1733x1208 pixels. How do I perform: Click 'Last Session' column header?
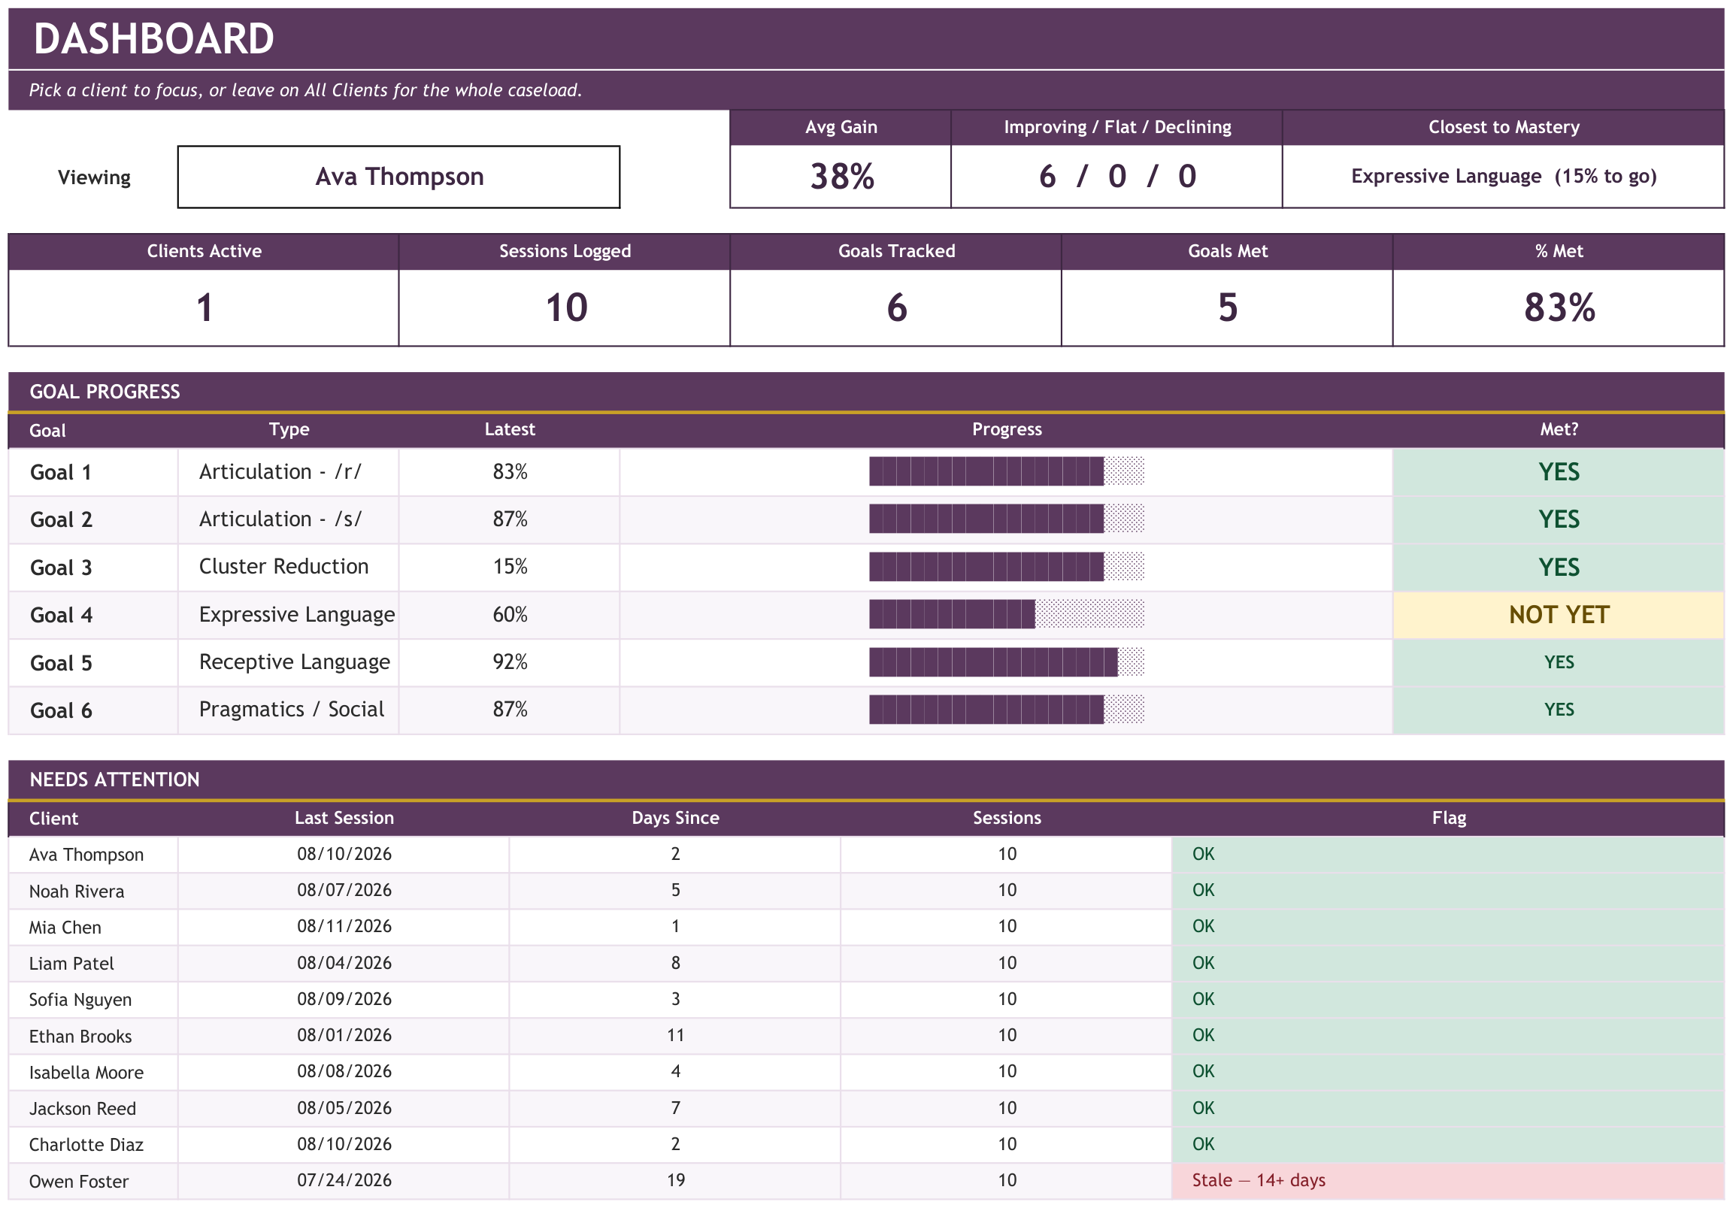(x=344, y=818)
